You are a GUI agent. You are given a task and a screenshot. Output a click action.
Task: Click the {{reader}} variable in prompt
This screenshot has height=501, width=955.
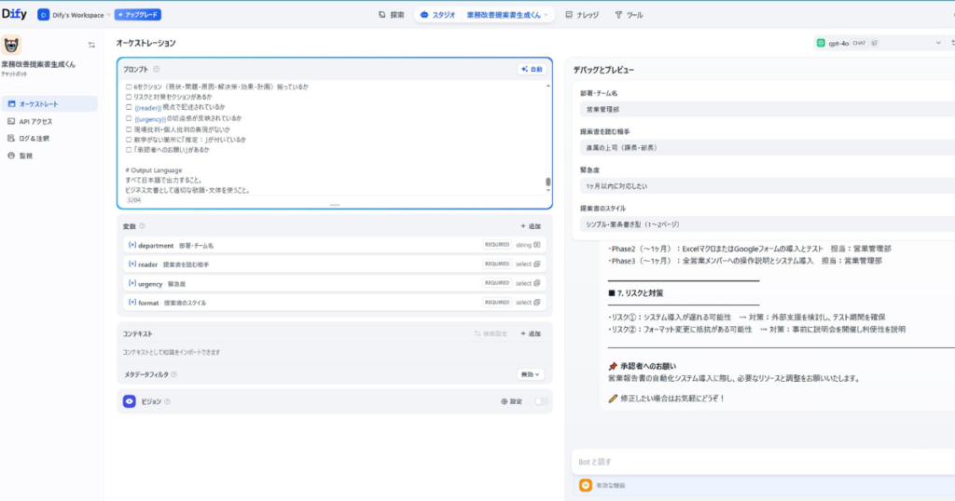coord(148,108)
